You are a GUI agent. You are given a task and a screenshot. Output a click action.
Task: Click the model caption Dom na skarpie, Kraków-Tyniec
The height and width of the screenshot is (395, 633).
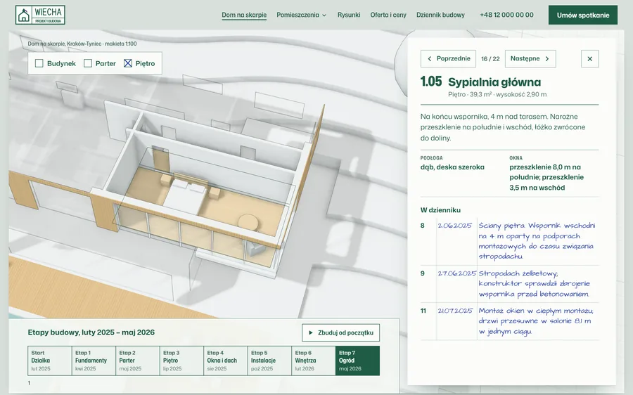(82, 44)
